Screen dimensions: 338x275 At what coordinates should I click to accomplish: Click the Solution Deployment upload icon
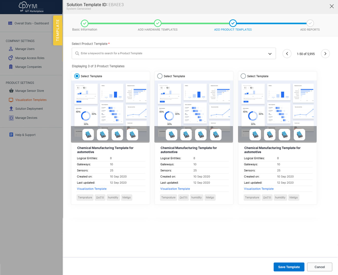coord(11,109)
